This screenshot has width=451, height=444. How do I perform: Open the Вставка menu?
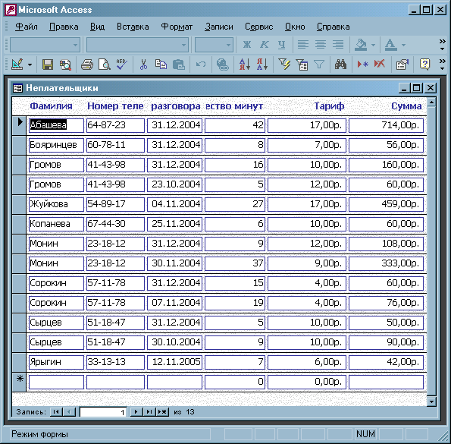tap(133, 27)
